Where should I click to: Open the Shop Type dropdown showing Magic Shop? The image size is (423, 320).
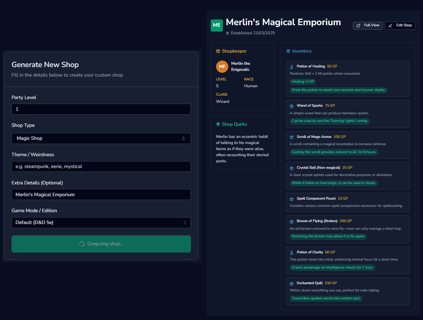click(101, 138)
